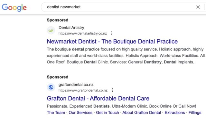The image size is (206, 123).
Task: Click the https://www.dentalartistry.co.nz URL
Action: click(x=83, y=33)
